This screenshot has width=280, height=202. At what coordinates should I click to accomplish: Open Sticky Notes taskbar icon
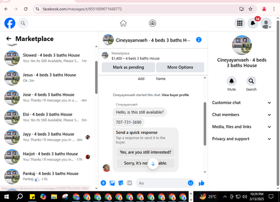[x=32, y=197]
